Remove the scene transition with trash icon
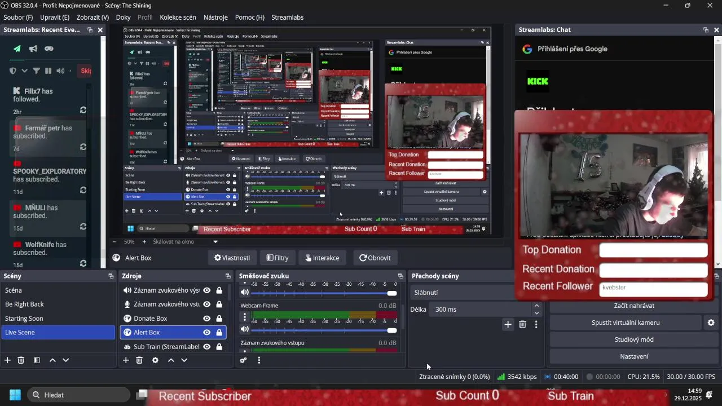722x406 pixels. [522, 324]
